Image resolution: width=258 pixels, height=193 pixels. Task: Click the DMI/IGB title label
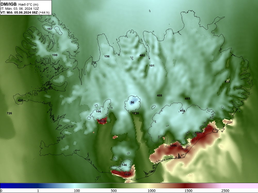[9, 4]
